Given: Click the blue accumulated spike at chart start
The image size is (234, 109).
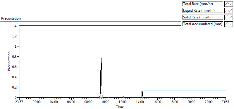Looking at the screenshot, I should click(20, 62).
